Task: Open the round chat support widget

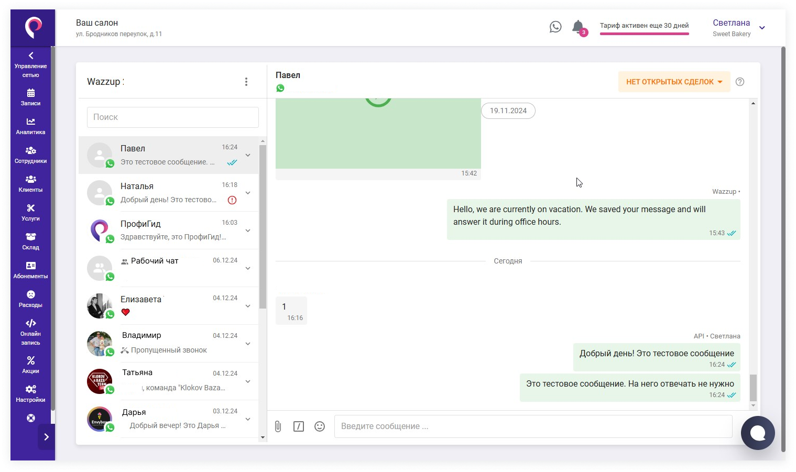Action: point(758,433)
